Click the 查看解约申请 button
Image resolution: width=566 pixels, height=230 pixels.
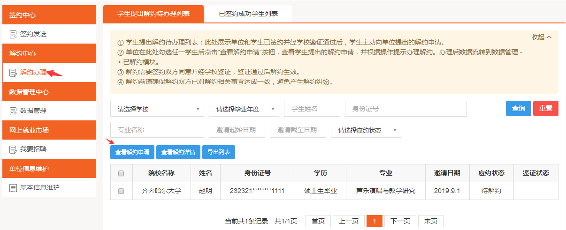[x=132, y=152]
